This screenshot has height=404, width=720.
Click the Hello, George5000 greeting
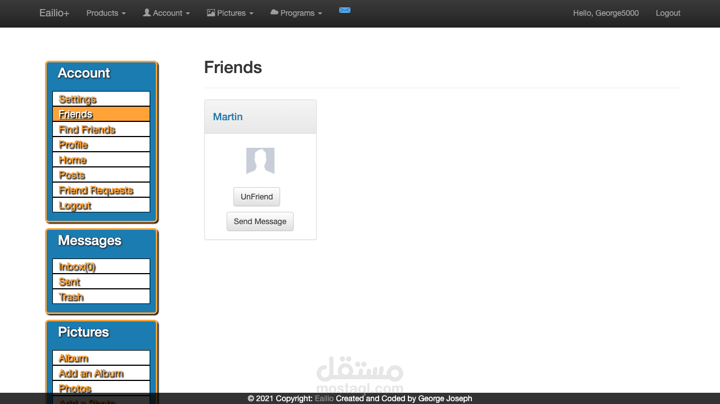606,13
